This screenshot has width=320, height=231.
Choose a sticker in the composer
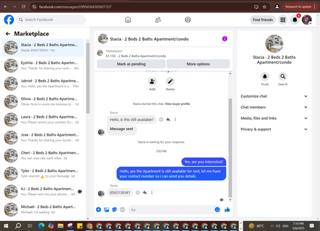tap(115, 210)
